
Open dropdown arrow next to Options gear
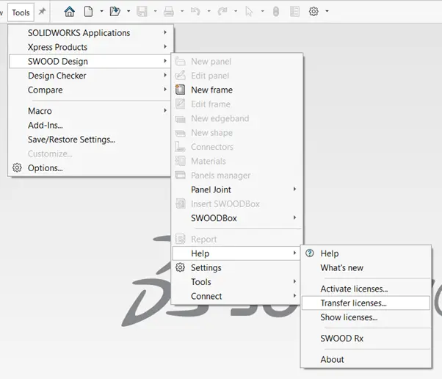coord(327,11)
